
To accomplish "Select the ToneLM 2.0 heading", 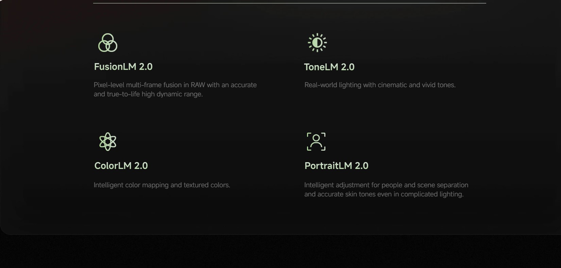I will pyautogui.click(x=329, y=67).
